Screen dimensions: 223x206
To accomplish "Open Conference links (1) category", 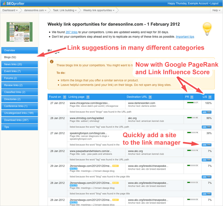I will 19,106.
